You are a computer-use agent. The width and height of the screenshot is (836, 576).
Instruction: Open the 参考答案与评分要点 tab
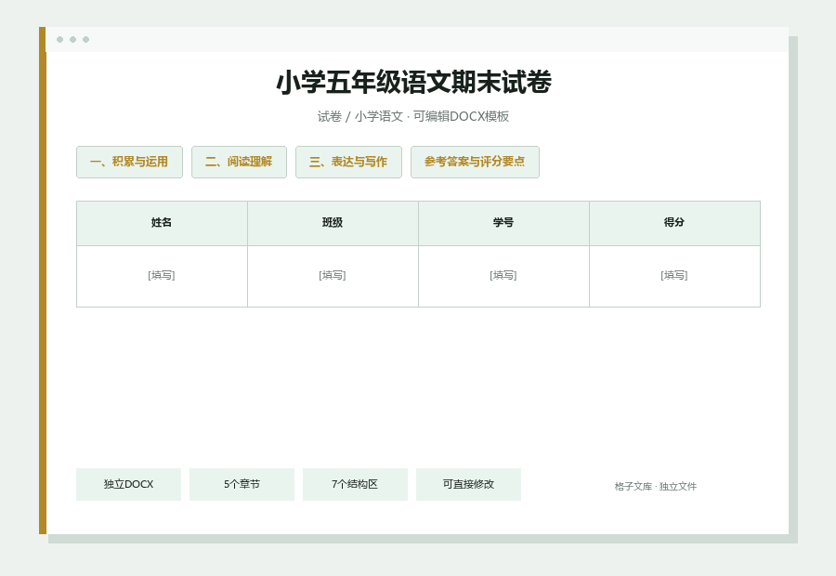point(475,163)
